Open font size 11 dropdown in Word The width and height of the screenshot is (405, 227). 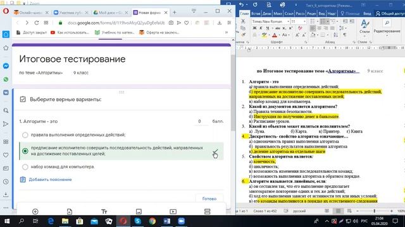304,21
